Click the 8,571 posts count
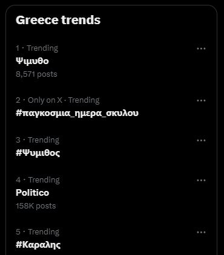This screenshot has width=224, height=255. (x=36, y=74)
